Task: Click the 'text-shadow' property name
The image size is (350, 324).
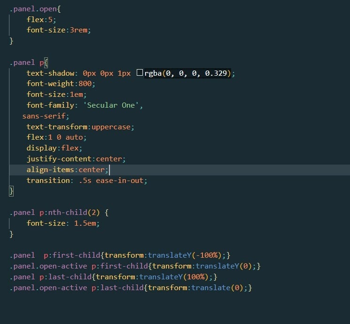Action: point(50,73)
